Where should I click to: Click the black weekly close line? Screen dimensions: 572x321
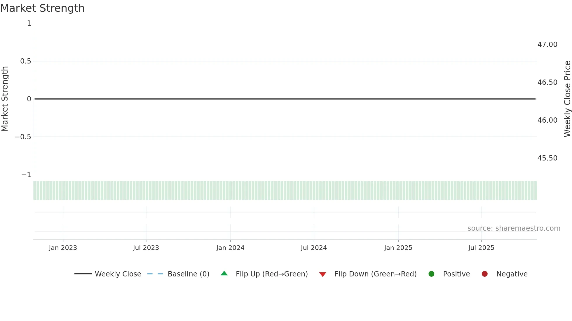coord(285,99)
